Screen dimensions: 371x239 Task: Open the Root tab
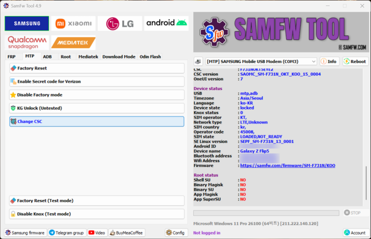coord(66,57)
